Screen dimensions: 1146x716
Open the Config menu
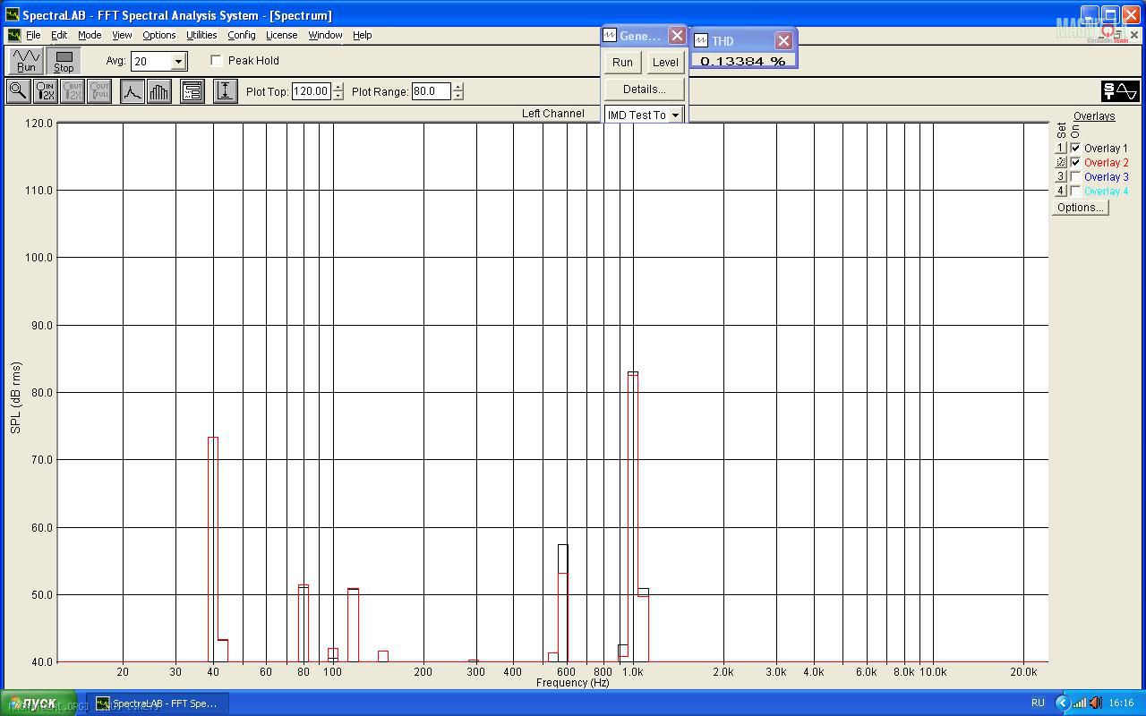(x=241, y=35)
